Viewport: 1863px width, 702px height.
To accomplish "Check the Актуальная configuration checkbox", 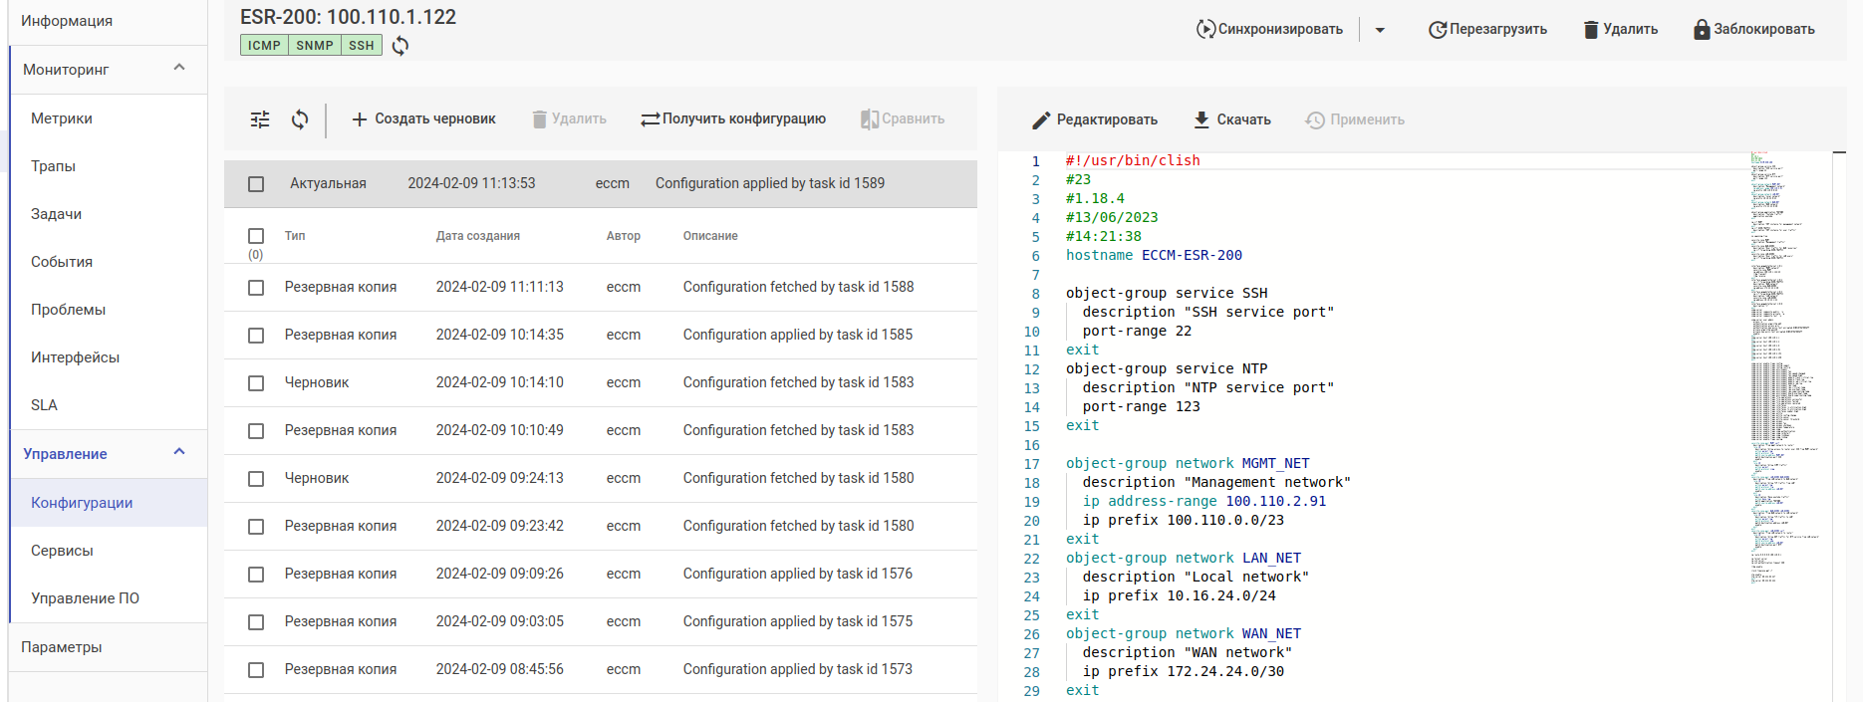I will coord(256,184).
